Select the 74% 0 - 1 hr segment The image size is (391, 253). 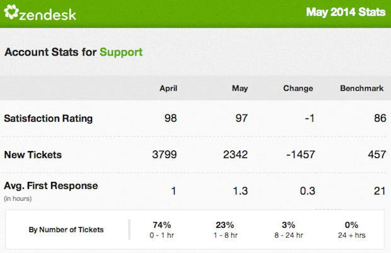point(162,230)
